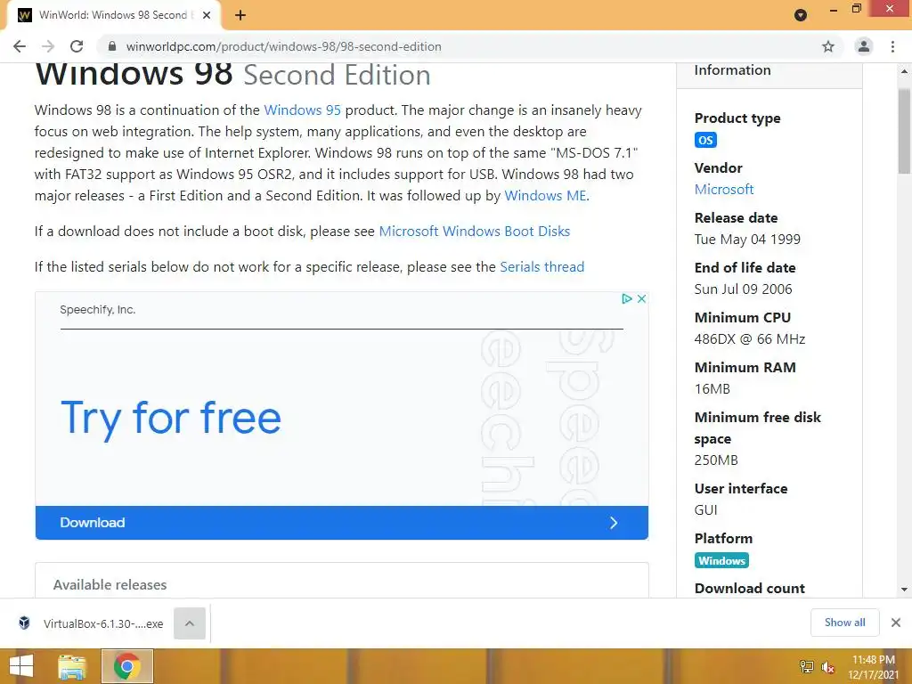Click Show all downloads
This screenshot has width=912, height=684.
(x=844, y=623)
